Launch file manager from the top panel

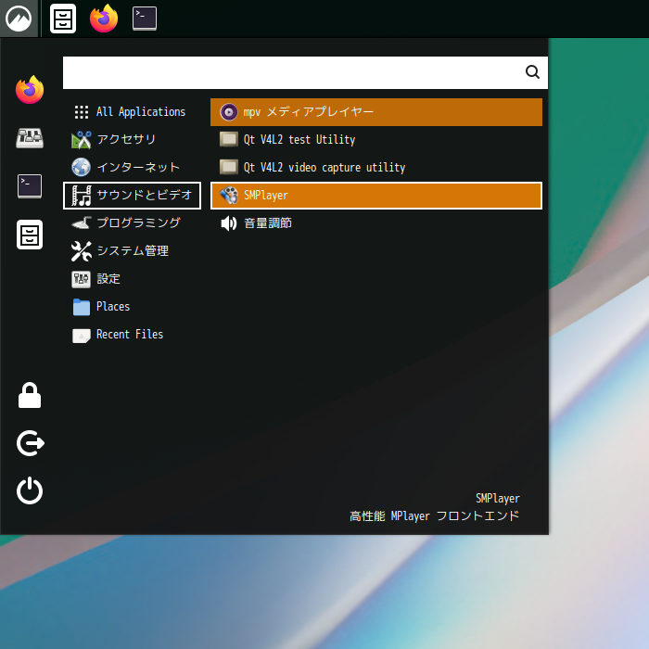[63, 19]
